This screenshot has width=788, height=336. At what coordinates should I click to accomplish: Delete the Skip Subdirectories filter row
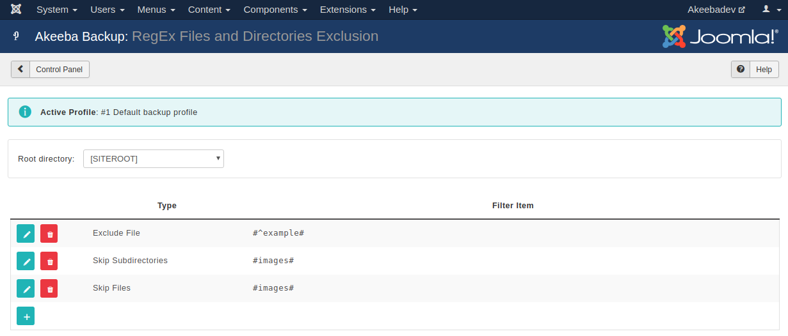click(49, 261)
